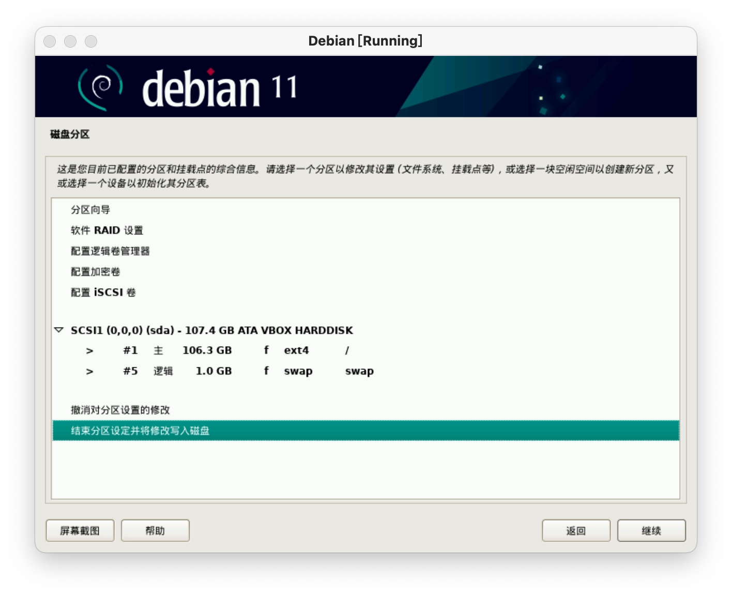This screenshot has height=596, width=732.
Task: Click the arrow marker beside partition #1
Action: coord(89,351)
